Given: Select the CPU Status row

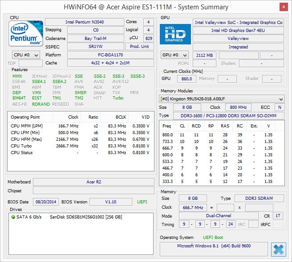Looking at the screenshot, I should tap(81, 153).
